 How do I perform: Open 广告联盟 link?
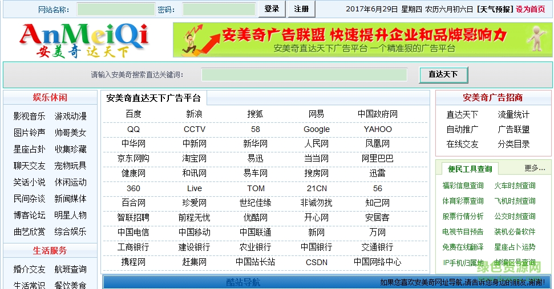coord(513,130)
